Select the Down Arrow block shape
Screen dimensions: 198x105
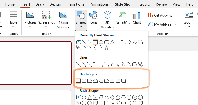tap(135, 42)
